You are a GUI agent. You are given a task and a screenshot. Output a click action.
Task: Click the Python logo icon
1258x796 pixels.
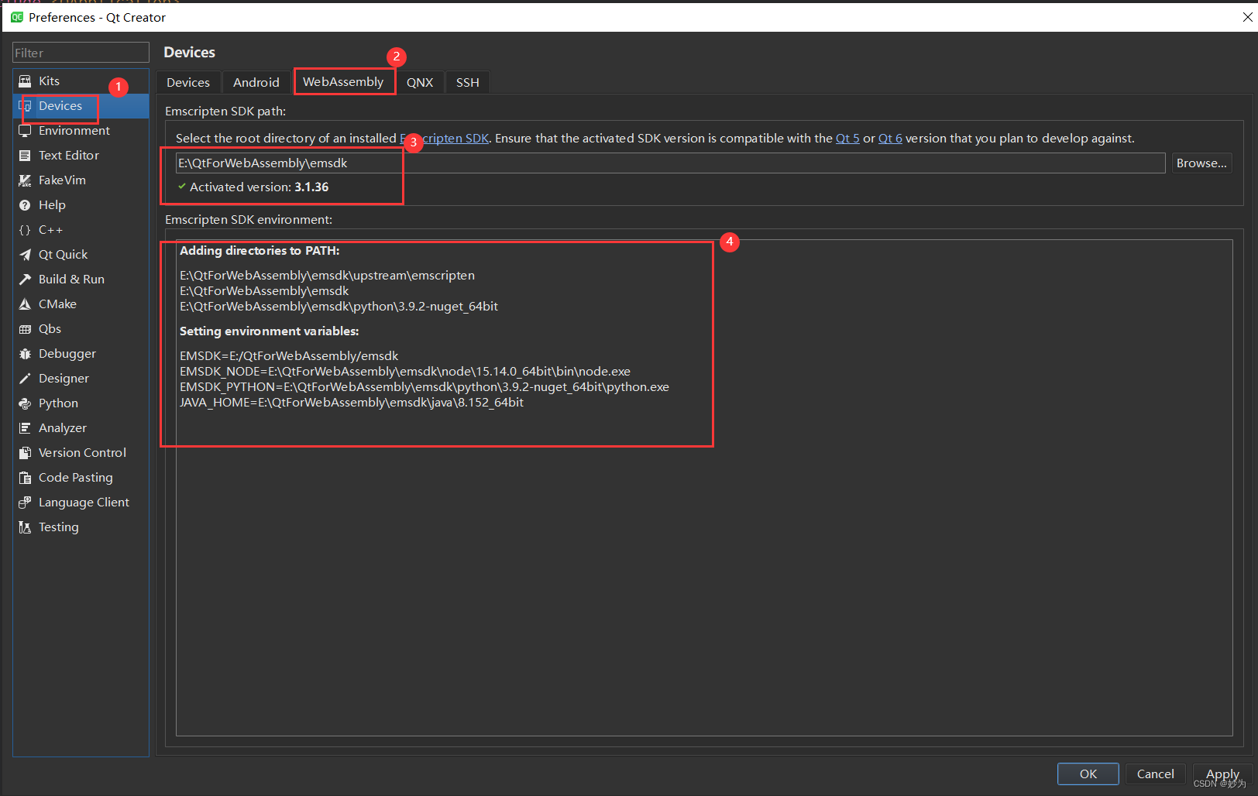pyautogui.click(x=25, y=403)
